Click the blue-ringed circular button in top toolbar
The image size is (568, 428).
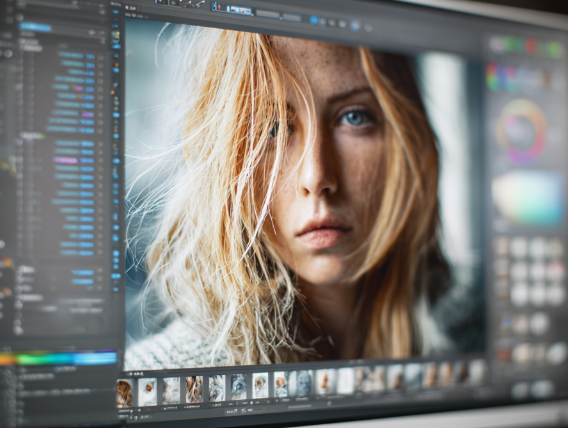(x=356, y=25)
